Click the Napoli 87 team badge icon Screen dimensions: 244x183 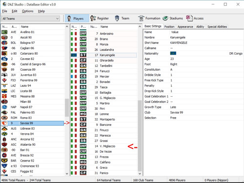(4, 107)
